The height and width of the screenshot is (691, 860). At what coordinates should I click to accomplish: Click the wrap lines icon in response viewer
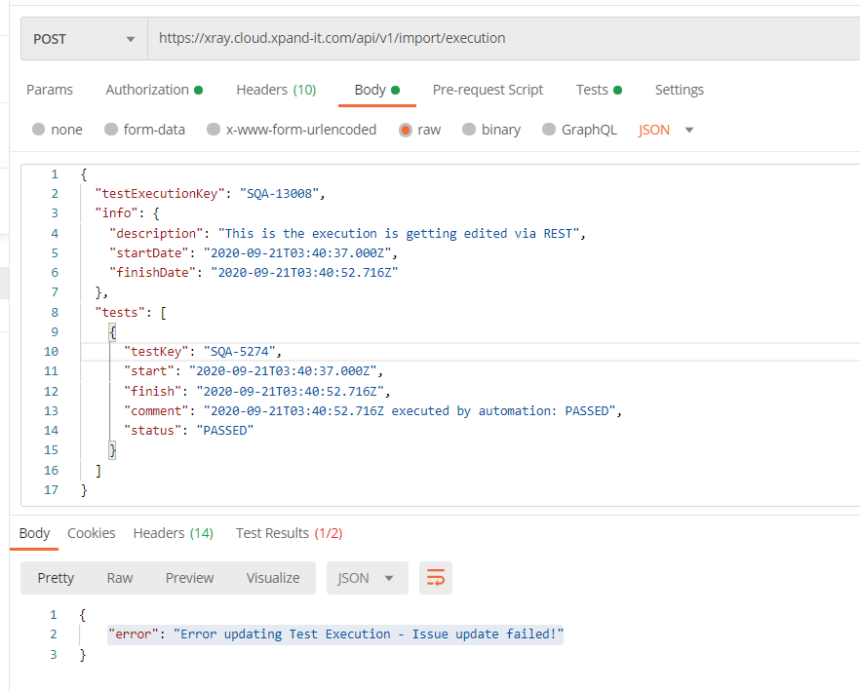(435, 578)
